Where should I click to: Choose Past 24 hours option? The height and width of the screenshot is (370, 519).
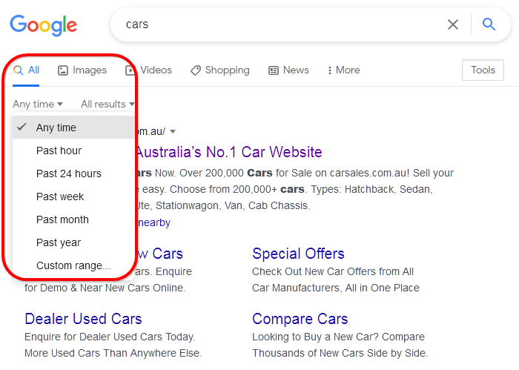[x=73, y=174]
